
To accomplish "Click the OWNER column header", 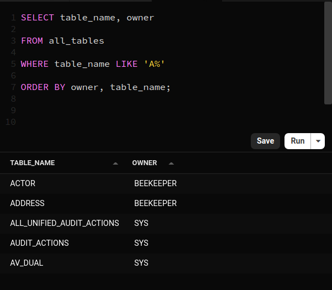I will (x=145, y=163).
